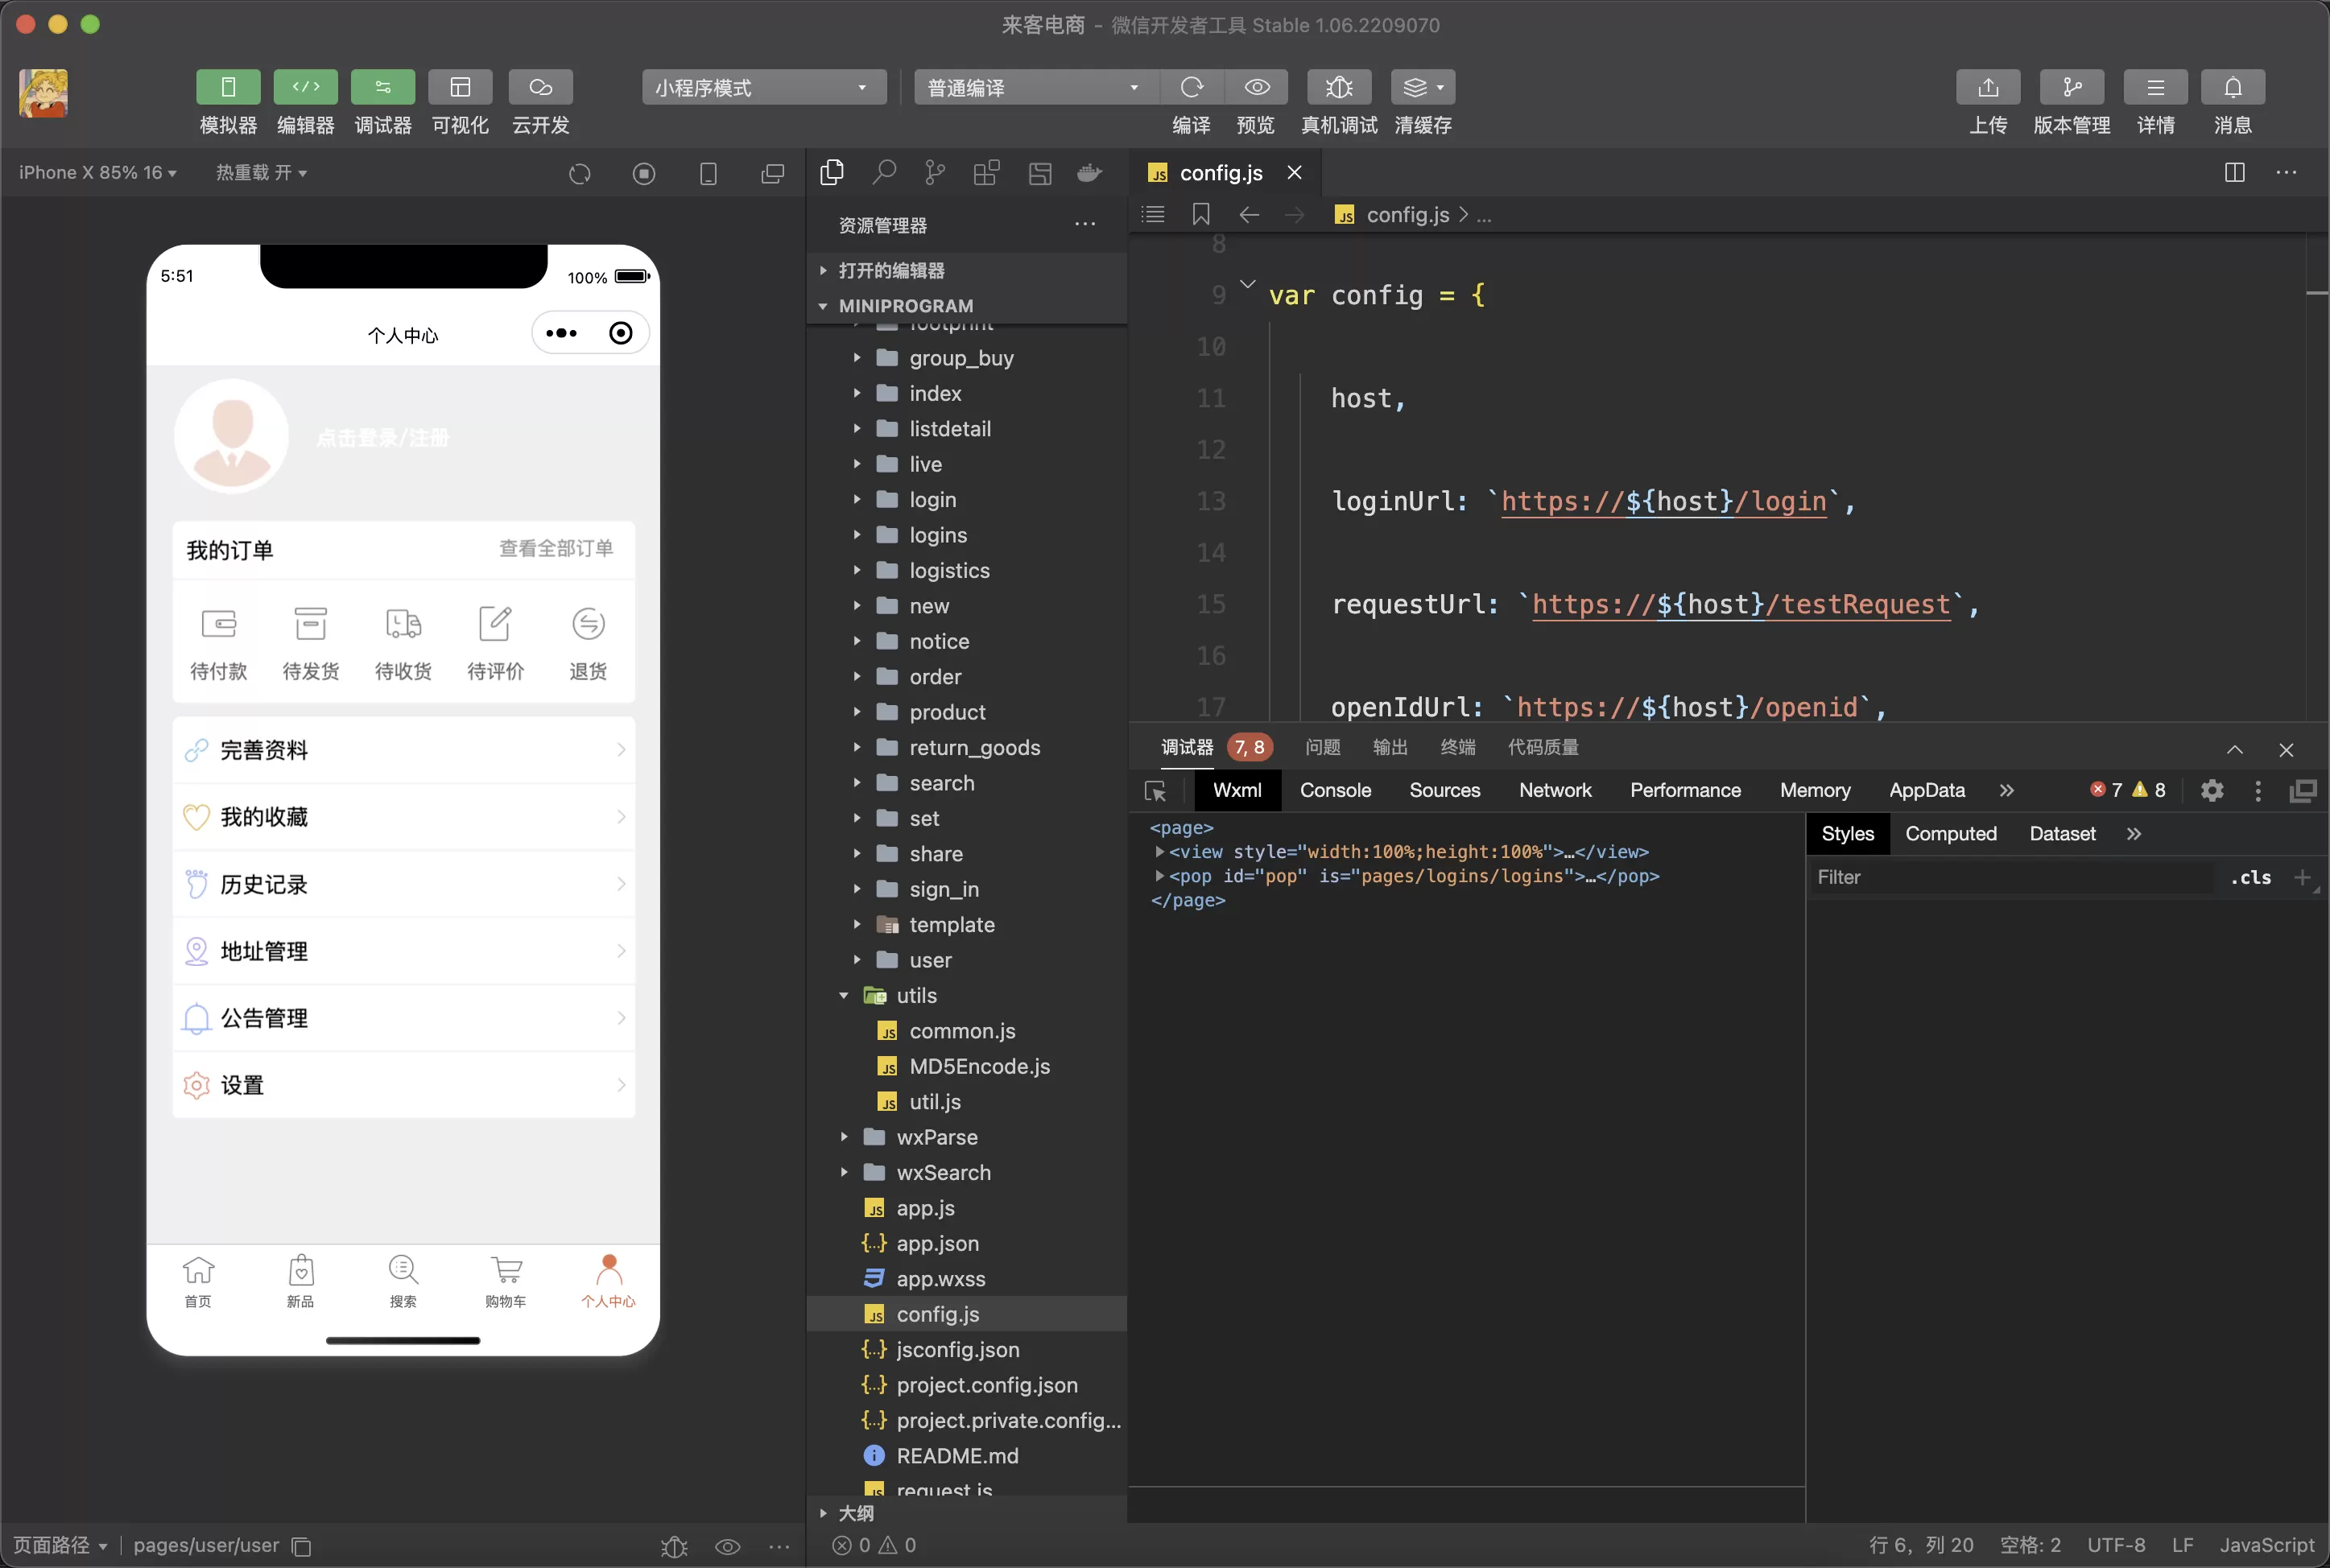Screen dimensions: 2330x1568
Task: Expand the utils folder in file tree
Action: pyautogui.click(x=847, y=994)
